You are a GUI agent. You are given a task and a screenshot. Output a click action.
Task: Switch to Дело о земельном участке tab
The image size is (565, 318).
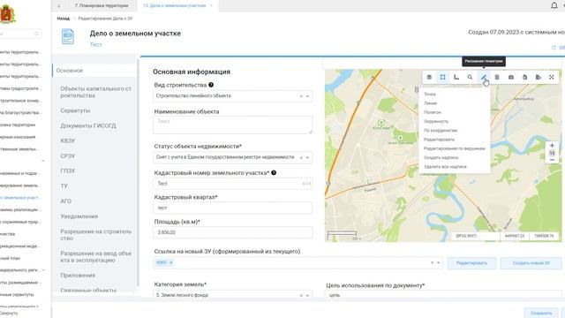[x=175, y=6]
